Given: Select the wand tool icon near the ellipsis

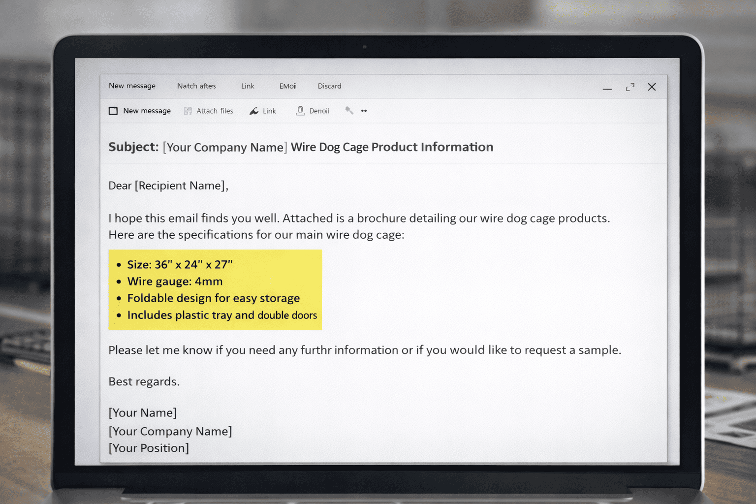Looking at the screenshot, I should pyautogui.click(x=349, y=110).
